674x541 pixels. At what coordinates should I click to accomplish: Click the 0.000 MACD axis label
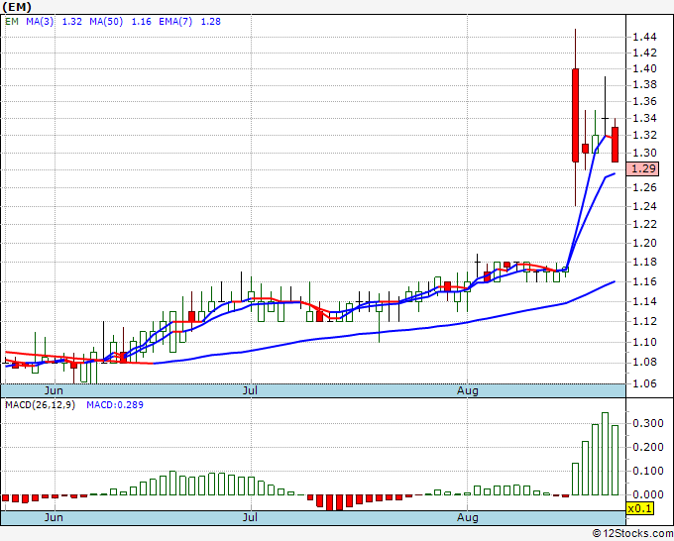click(648, 495)
